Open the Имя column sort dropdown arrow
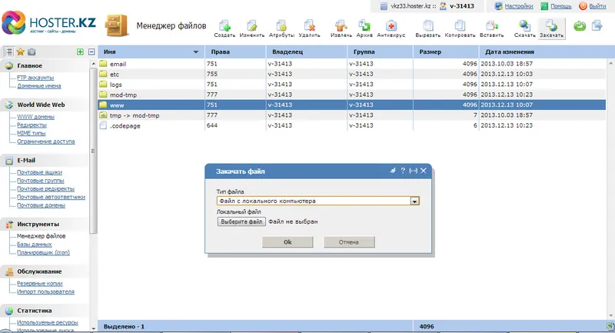Screen dimensions: 615x333 [x=196, y=52]
